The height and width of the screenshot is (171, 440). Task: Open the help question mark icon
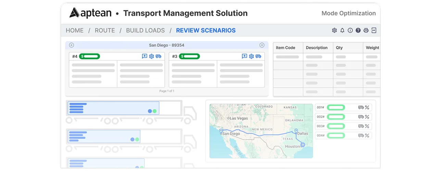[358, 30]
